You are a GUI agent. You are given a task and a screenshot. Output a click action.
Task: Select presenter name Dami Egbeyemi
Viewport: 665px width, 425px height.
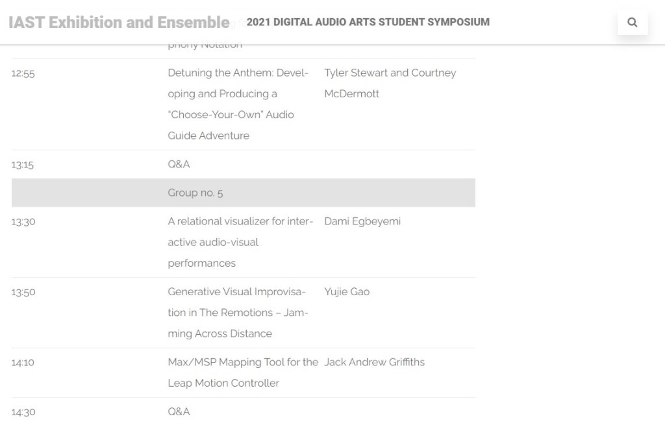[362, 221]
